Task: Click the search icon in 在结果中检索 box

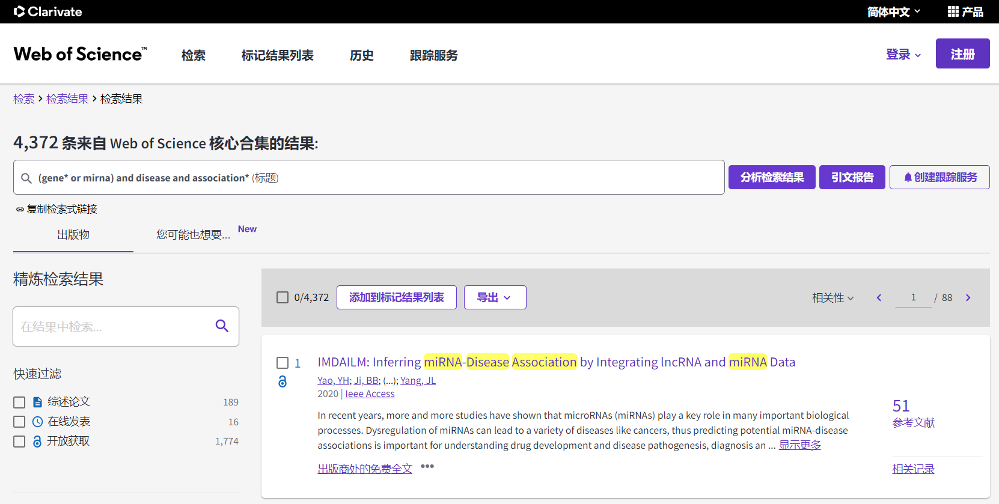Action: click(x=222, y=326)
